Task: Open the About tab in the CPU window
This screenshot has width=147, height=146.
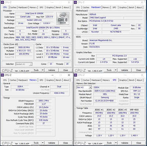Action: (x=66, y=7)
